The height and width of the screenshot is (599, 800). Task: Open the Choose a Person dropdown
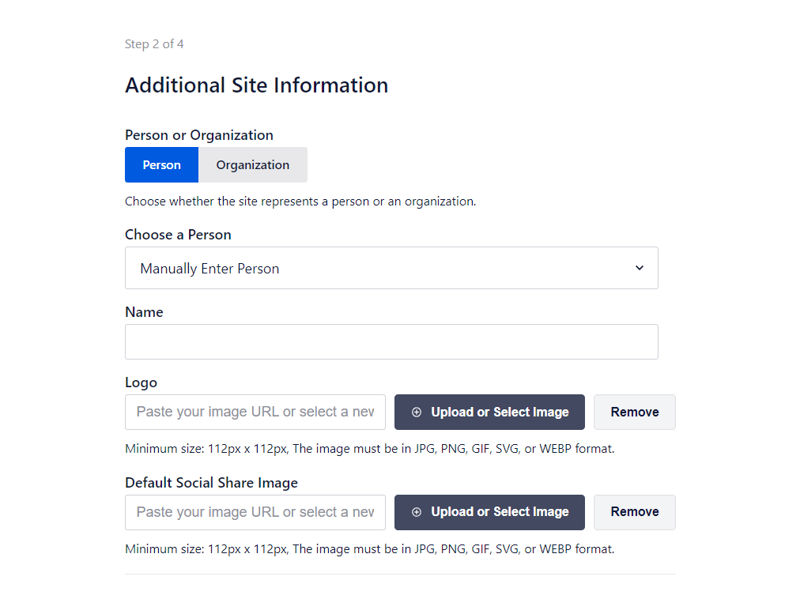(391, 268)
